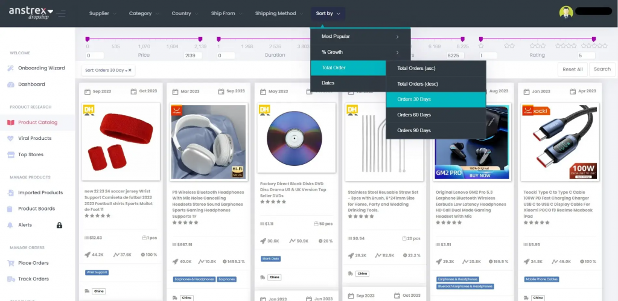The height and width of the screenshot is (301, 618).
Task: Open Onboarding Wizard from sidebar
Action: [41, 68]
